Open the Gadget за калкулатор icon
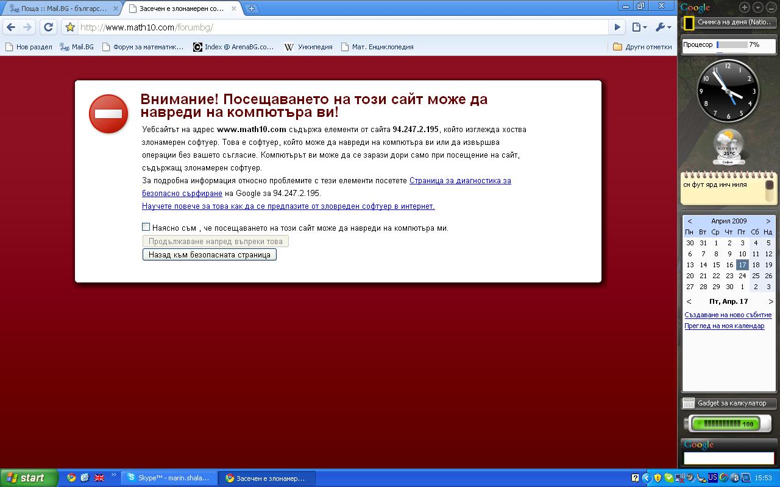The width and height of the screenshot is (780, 487). (x=689, y=403)
